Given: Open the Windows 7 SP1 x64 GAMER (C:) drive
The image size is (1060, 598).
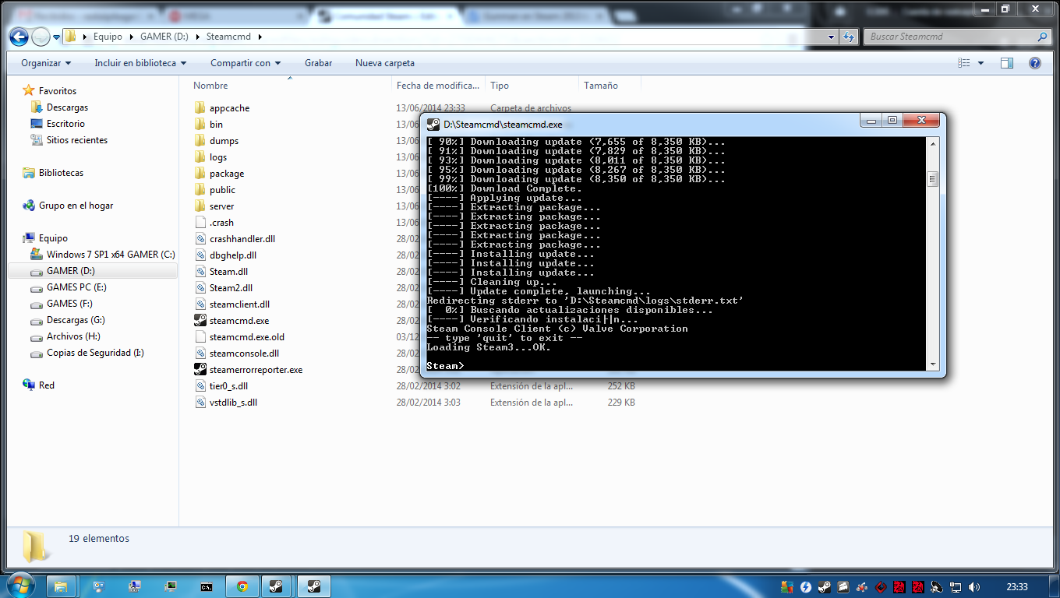Looking at the screenshot, I should [111, 255].
